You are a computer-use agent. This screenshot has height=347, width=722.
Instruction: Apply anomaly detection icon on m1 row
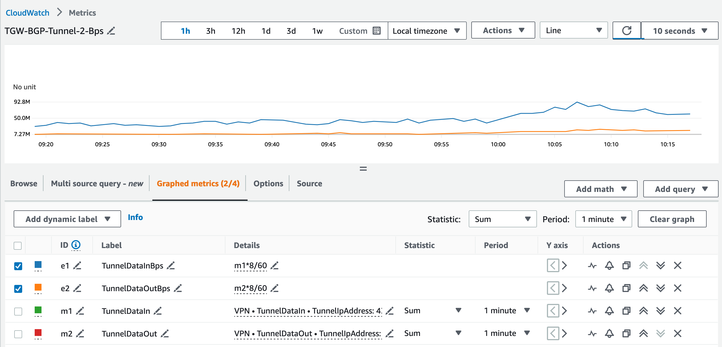coord(592,311)
